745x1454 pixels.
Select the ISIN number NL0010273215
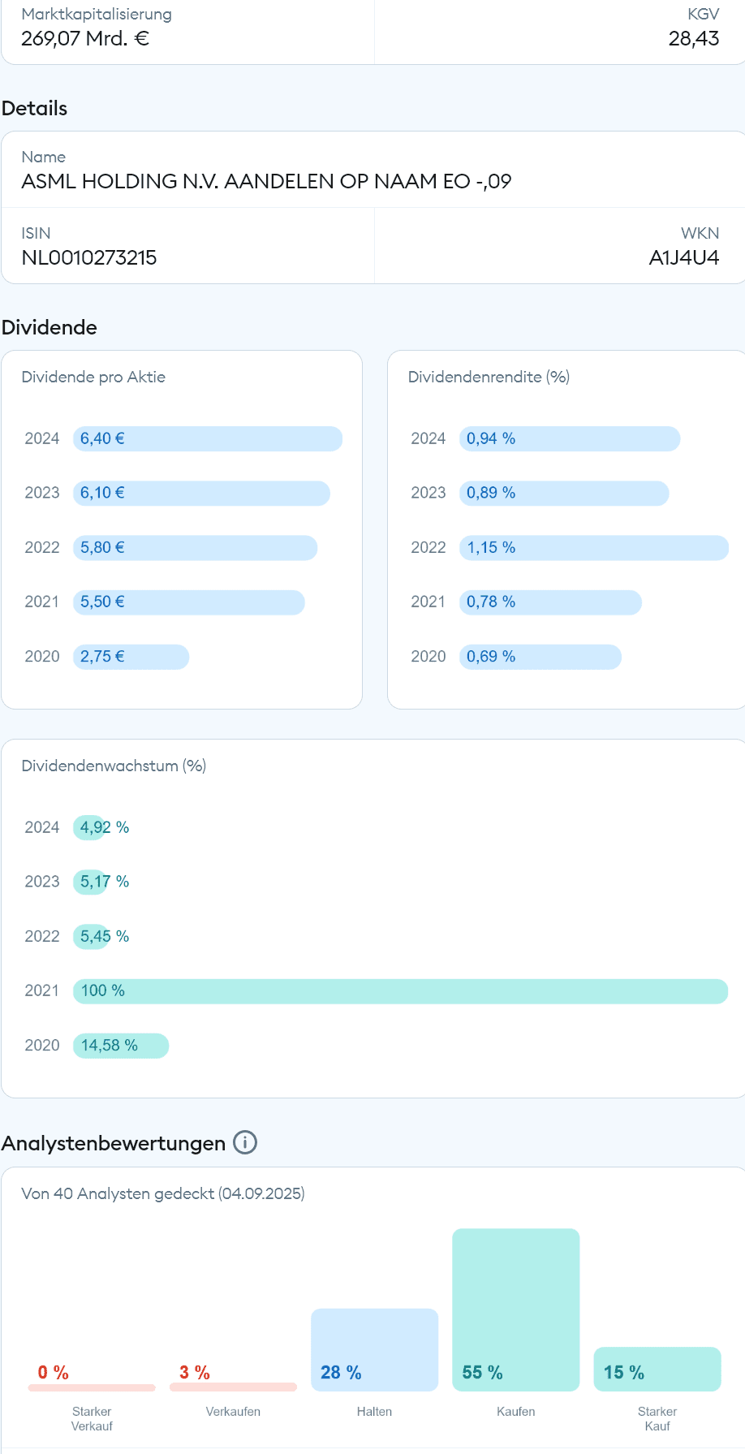click(x=89, y=258)
